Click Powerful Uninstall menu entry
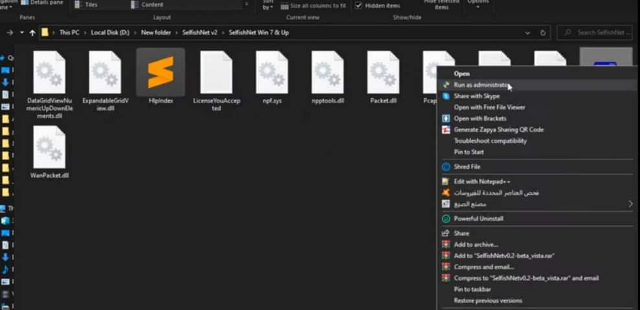The height and width of the screenshot is (310, 640). point(478,218)
